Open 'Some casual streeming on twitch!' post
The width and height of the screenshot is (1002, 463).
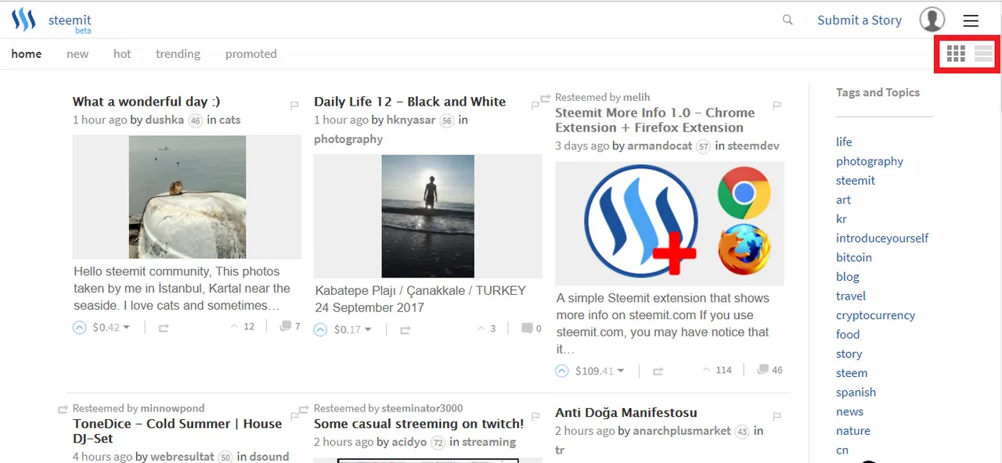click(419, 424)
